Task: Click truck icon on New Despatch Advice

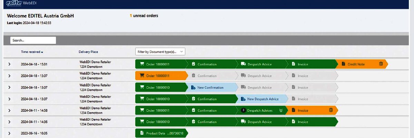Action: point(243,99)
